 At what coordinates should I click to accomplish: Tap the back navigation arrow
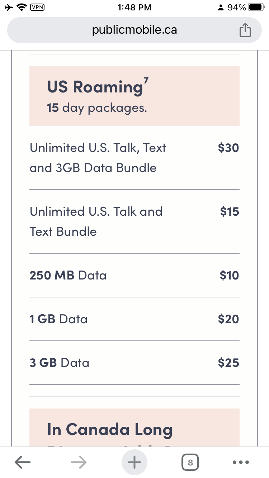22,462
